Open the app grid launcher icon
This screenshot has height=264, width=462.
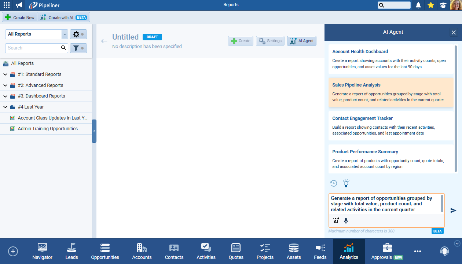(x=7, y=5)
